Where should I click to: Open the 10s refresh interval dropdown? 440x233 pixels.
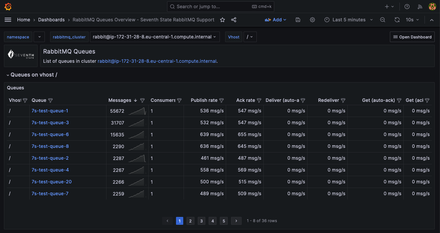412,20
